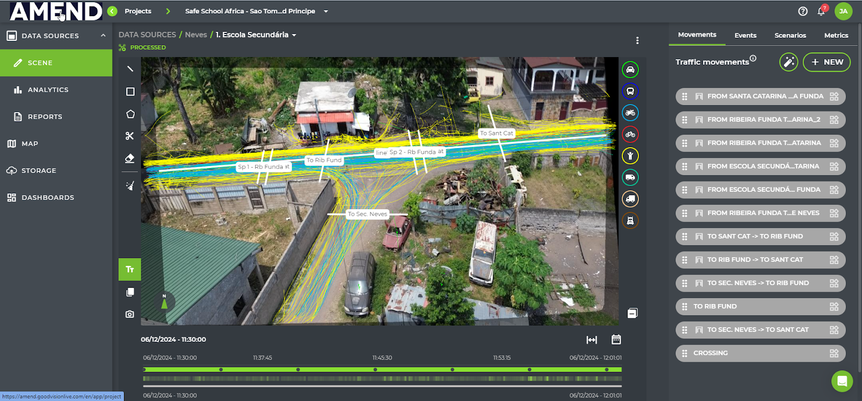
Task: Expand options for FROM ESCOLA SECUNDÁ... FUNDA
Action: (x=834, y=190)
